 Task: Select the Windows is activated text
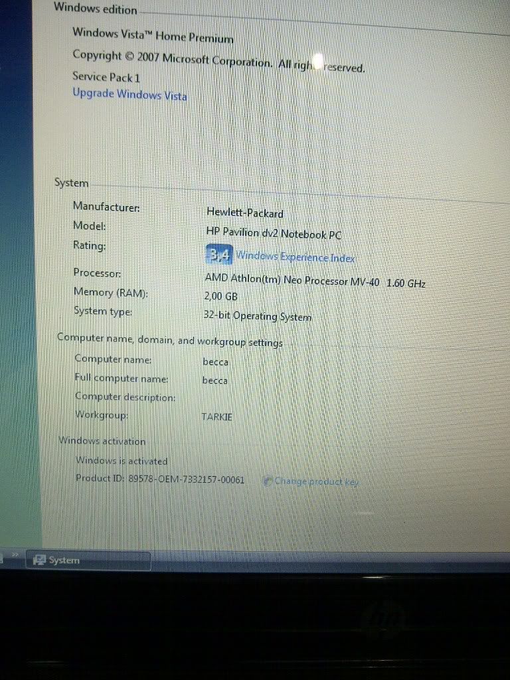[x=122, y=460]
